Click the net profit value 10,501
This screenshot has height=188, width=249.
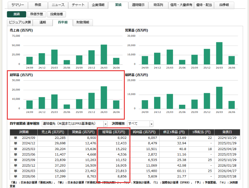(152, 149)
